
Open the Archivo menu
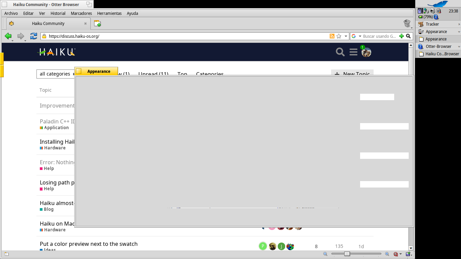pyautogui.click(x=11, y=13)
